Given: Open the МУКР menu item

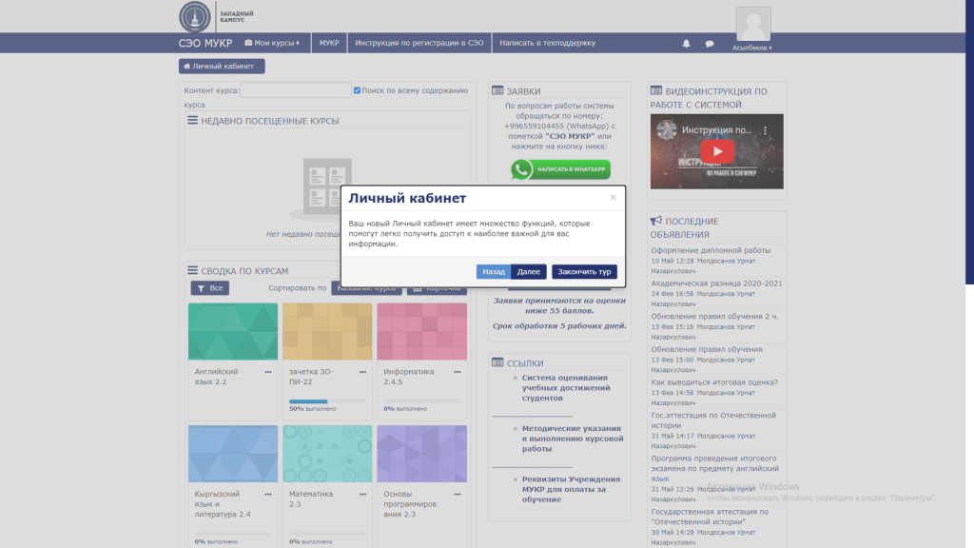Looking at the screenshot, I should (329, 43).
